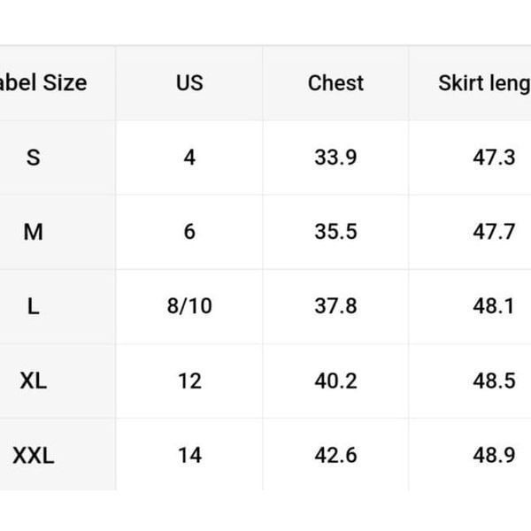The image size is (531, 531).
Task: Click the Label Size column header
Action: [x=43, y=83]
